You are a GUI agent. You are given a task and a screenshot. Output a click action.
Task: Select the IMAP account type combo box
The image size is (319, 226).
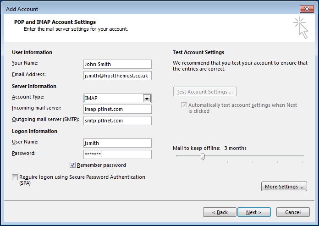pos(113,99)
